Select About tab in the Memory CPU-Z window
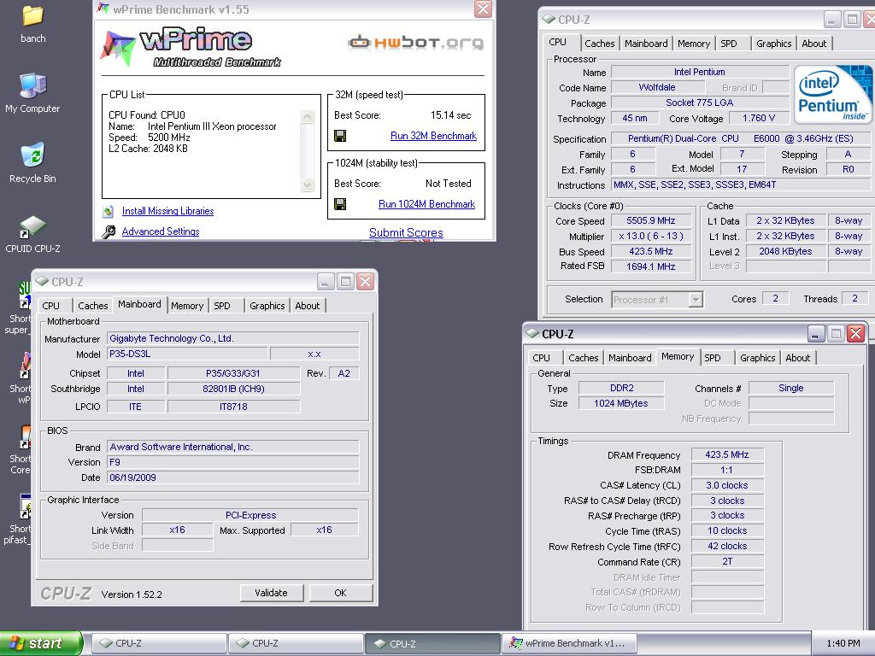 (x=798, y=358)
